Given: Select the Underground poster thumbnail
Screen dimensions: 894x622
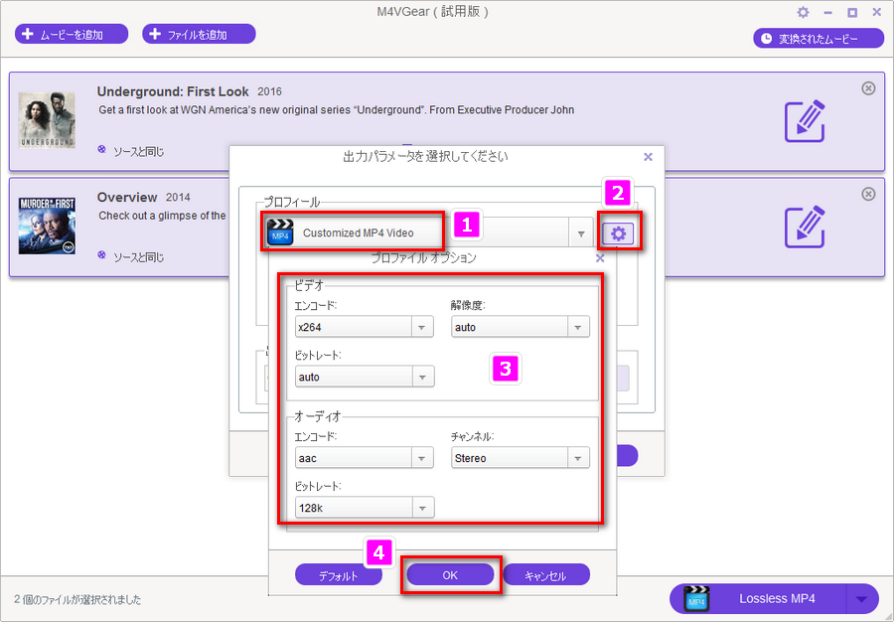Looking at the screenshot, I should 47,120.
